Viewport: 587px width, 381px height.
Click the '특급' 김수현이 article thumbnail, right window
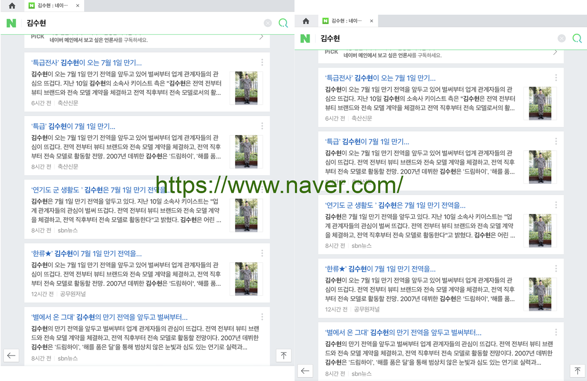coord(540,167)
